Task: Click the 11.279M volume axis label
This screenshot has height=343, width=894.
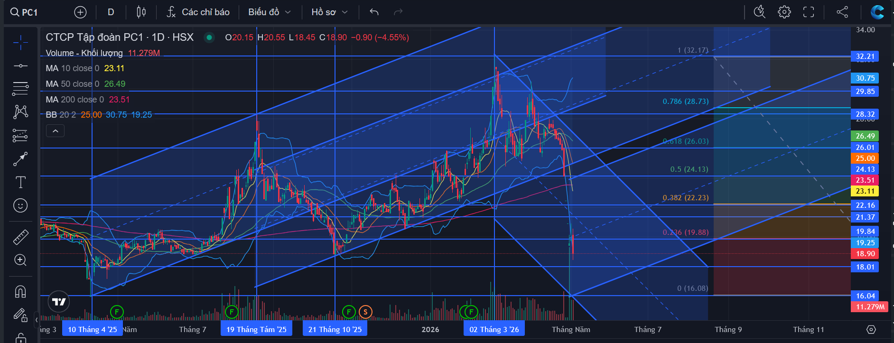Action: point(870,307)
